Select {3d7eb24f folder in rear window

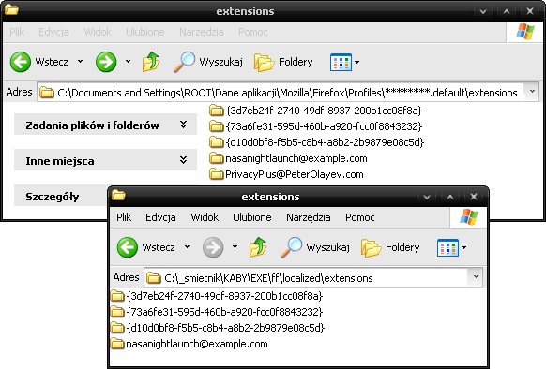(x=316, y=111)
